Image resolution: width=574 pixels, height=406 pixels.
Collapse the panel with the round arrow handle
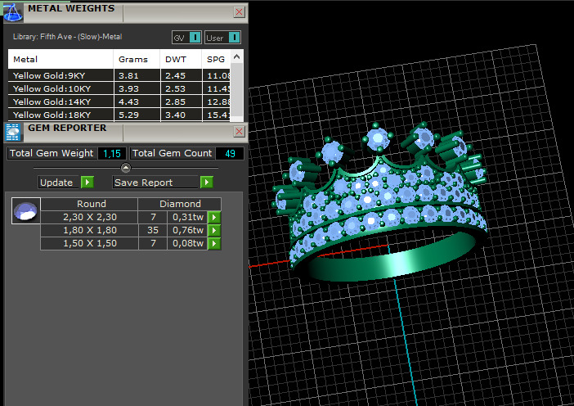(x=126, y=168)
